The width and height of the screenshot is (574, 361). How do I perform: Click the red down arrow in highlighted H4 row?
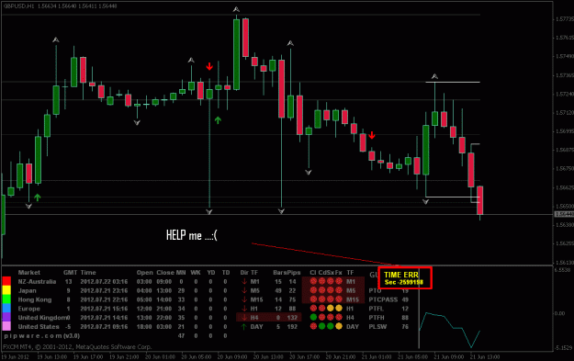pos(244,318)
